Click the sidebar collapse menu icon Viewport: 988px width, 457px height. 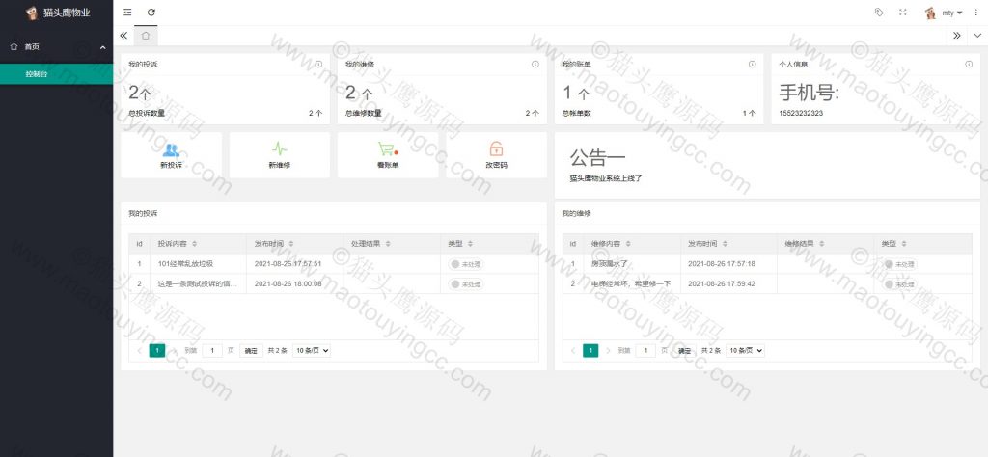(x=128, y=13)
